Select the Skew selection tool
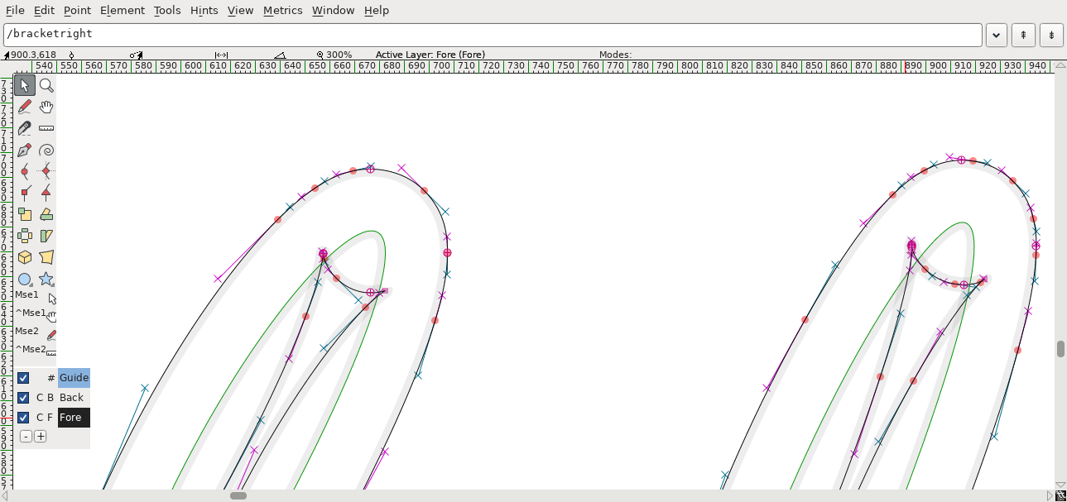 pyautogui.click(x=46, y=236)
